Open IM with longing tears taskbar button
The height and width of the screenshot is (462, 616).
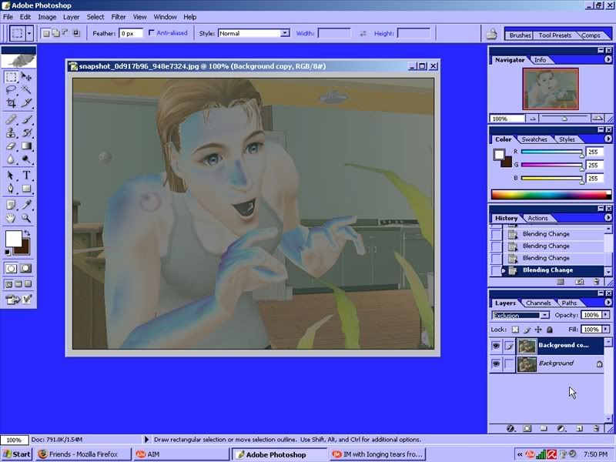point(378,454)
